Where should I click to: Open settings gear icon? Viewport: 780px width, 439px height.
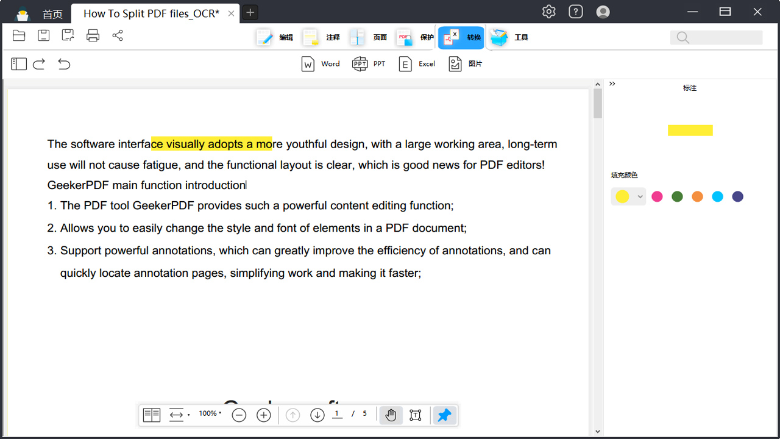(548, 12)
